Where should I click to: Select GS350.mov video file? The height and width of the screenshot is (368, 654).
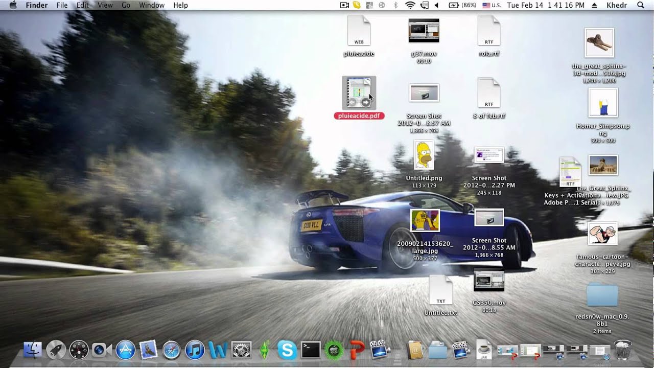click(x=489, y=281)
